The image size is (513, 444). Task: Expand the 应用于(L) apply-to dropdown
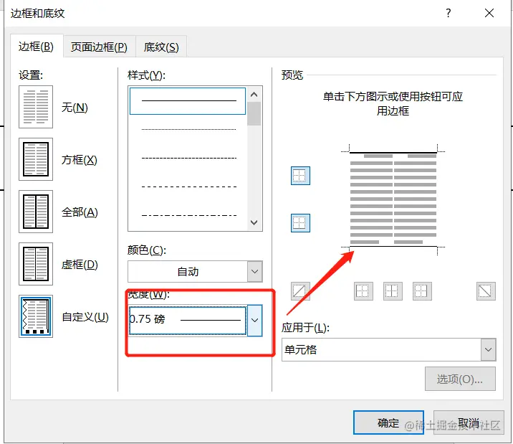coord(488,350)
